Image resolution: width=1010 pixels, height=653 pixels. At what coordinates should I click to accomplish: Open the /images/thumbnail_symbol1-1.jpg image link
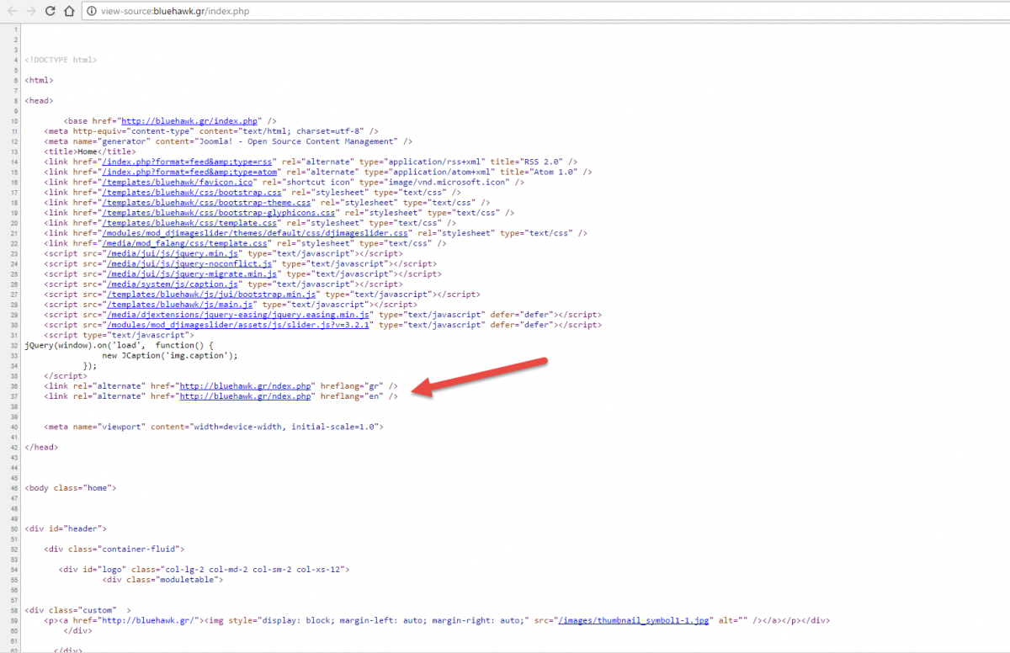[x=635, y=619]
